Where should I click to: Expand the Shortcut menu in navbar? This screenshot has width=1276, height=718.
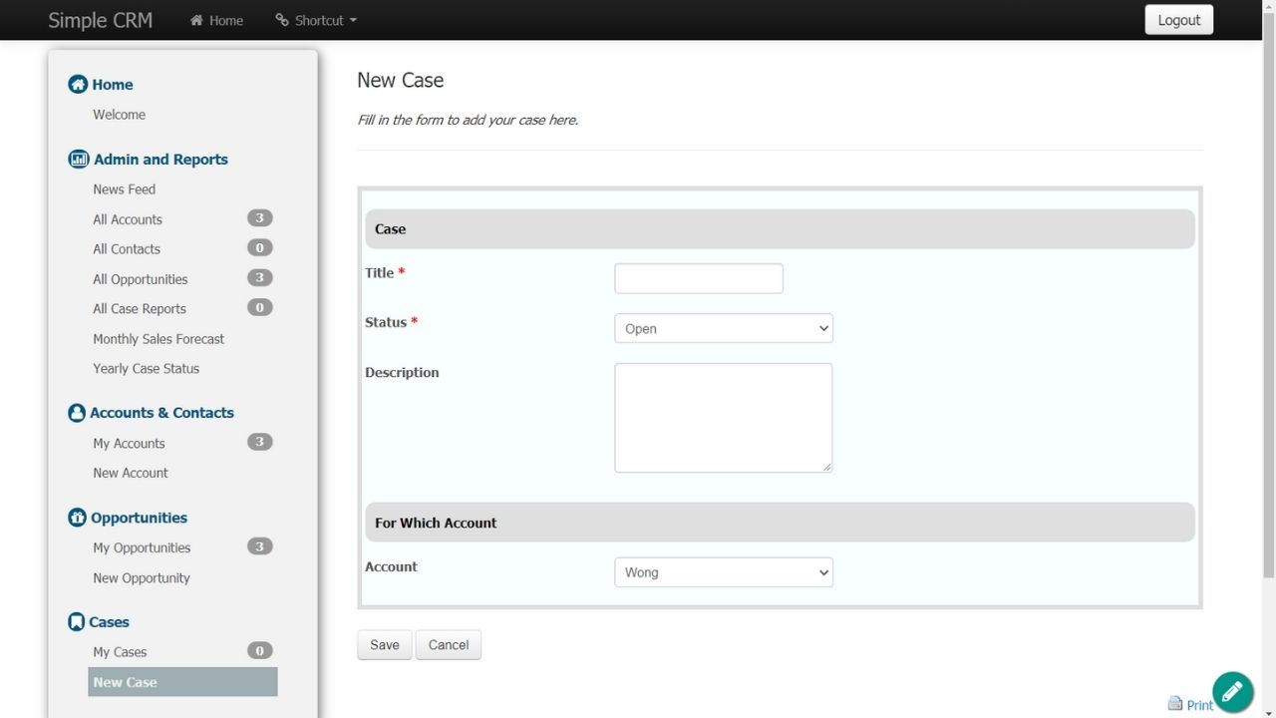316,20
